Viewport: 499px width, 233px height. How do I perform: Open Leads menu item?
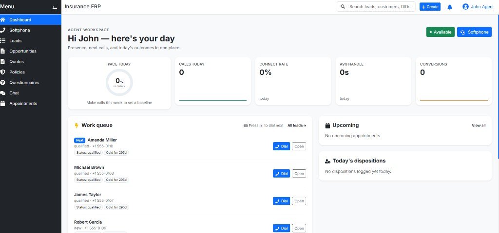[31, 41]
